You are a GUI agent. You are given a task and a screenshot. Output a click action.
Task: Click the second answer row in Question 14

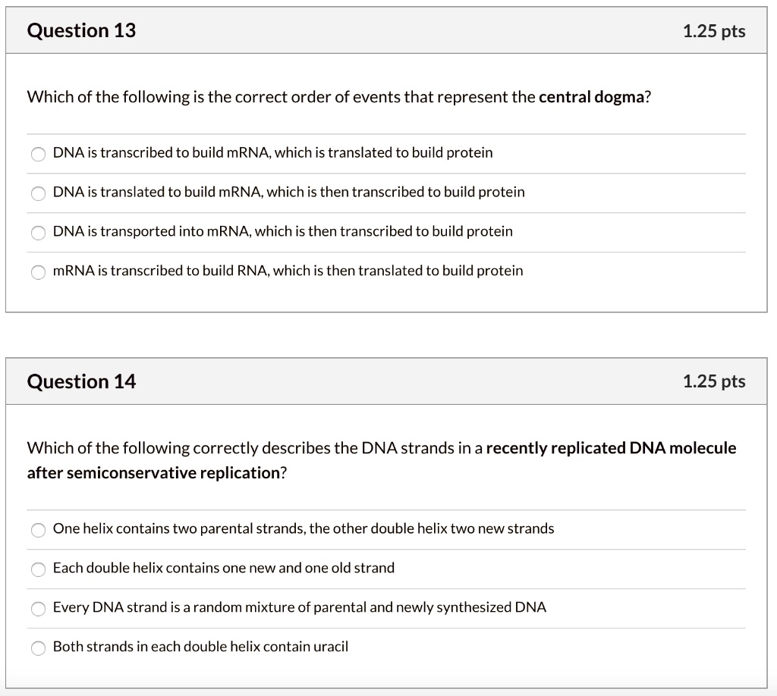pyautogui.click(x=223, y=568)
